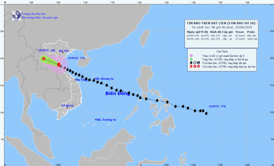Click the 29/09/25 - 07h current time label
This screenshot has height=166, width=274.
point(77,58)
